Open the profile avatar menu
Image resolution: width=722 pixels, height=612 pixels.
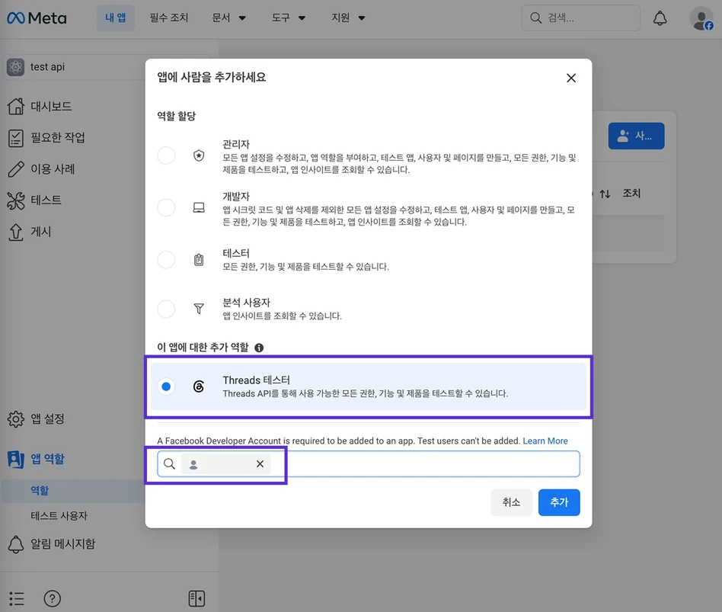(701, 18)
